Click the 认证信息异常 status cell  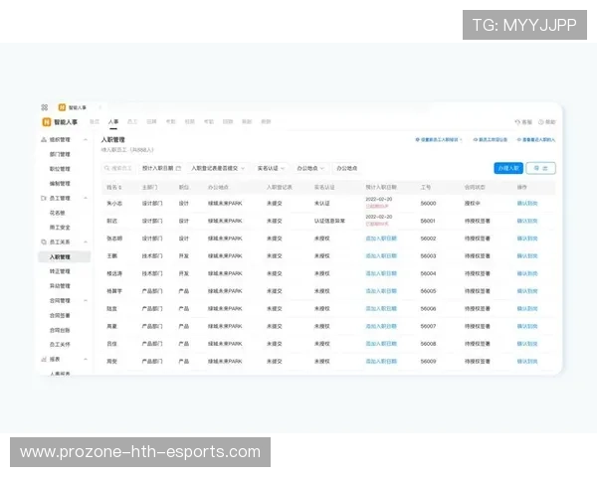point(329,221)
